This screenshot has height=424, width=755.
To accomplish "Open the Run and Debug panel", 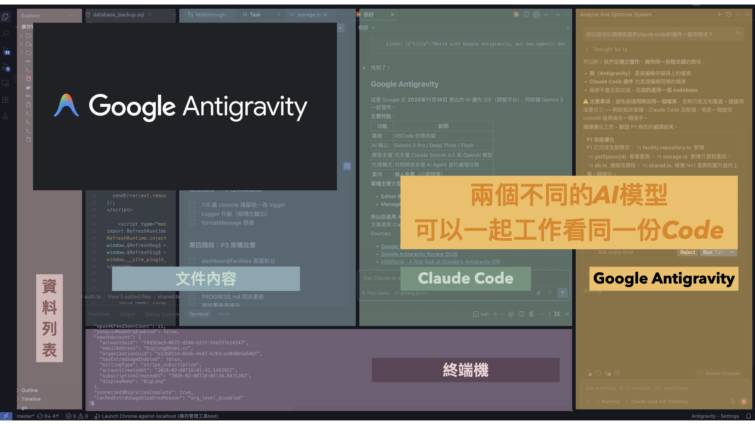I will 6,67.
